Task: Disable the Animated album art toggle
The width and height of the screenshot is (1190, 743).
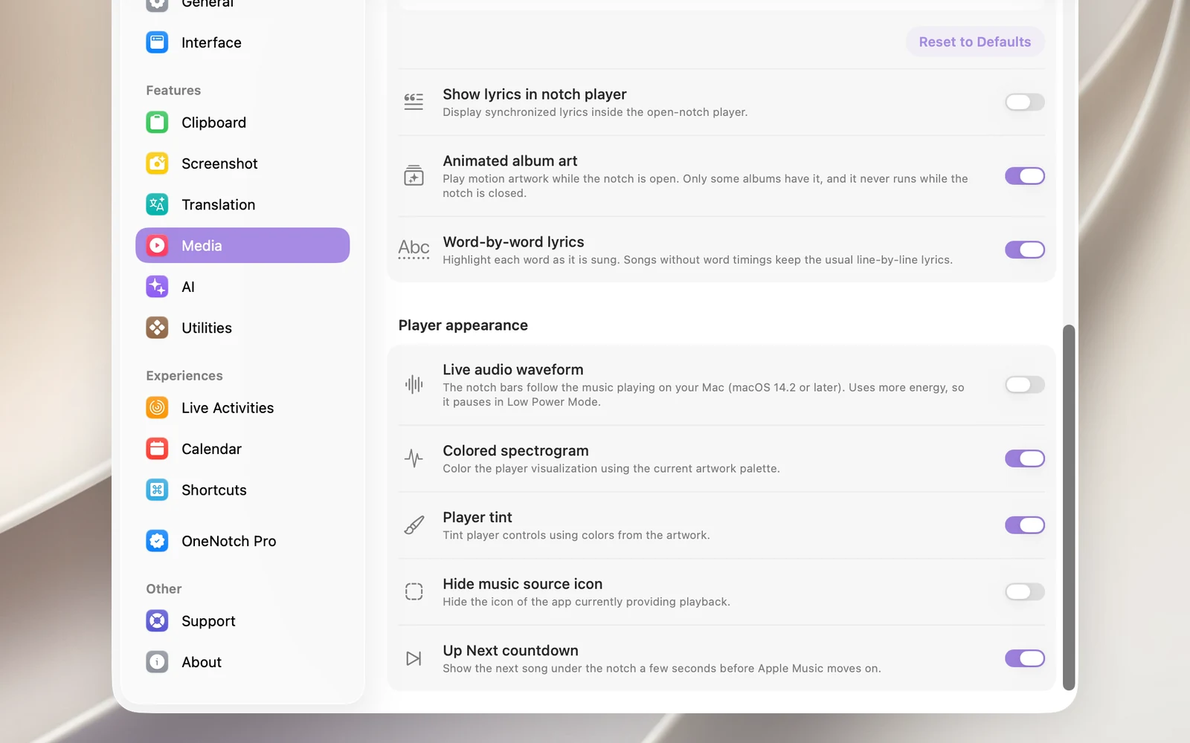Action: click(x=1025, y=176)
